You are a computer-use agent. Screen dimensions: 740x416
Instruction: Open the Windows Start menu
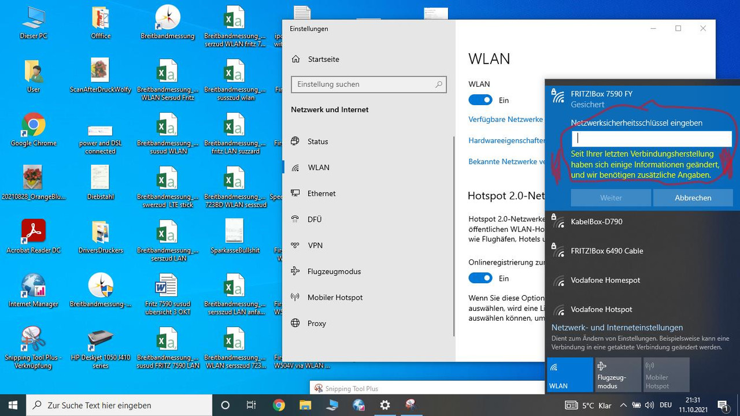point(13,405)
